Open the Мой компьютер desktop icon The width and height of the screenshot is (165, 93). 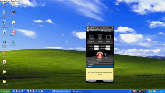pyautogui.click(x=4, y=14)
